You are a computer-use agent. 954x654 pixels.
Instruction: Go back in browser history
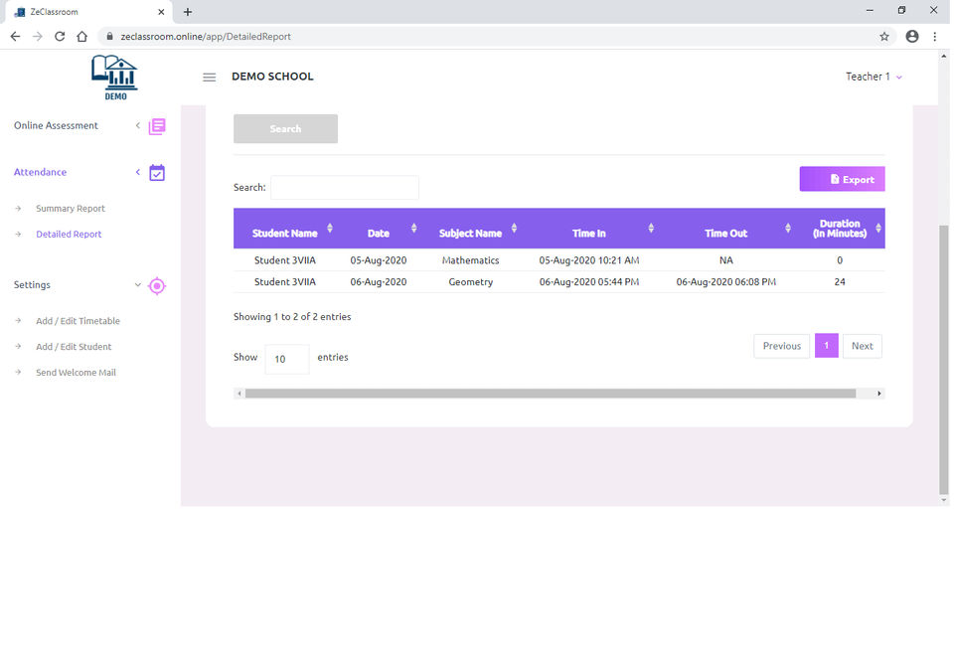click(15, 37)
